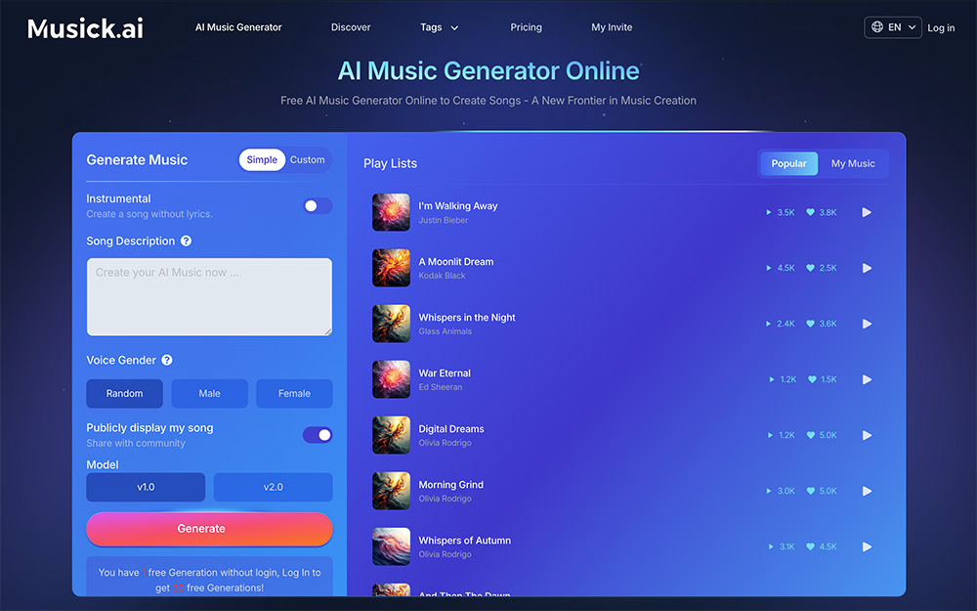Screen dimensions: 977x611
Task: Click I'm Walking Away cover thumbnail
Action: pyautogui.click(x=392, y=212)
